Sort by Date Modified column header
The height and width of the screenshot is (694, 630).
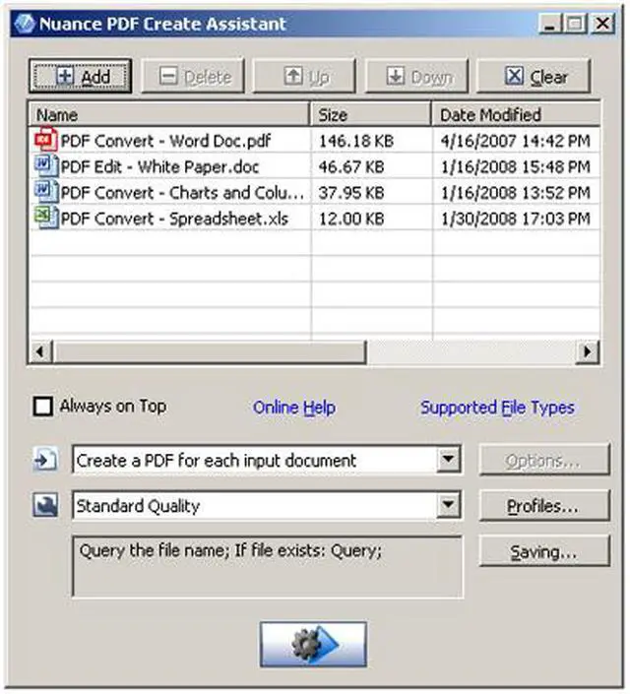(x=516, y=114)
